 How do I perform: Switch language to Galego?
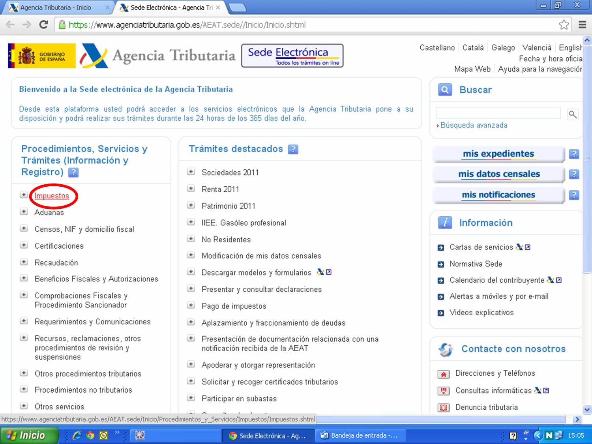(x=503, y=48)
